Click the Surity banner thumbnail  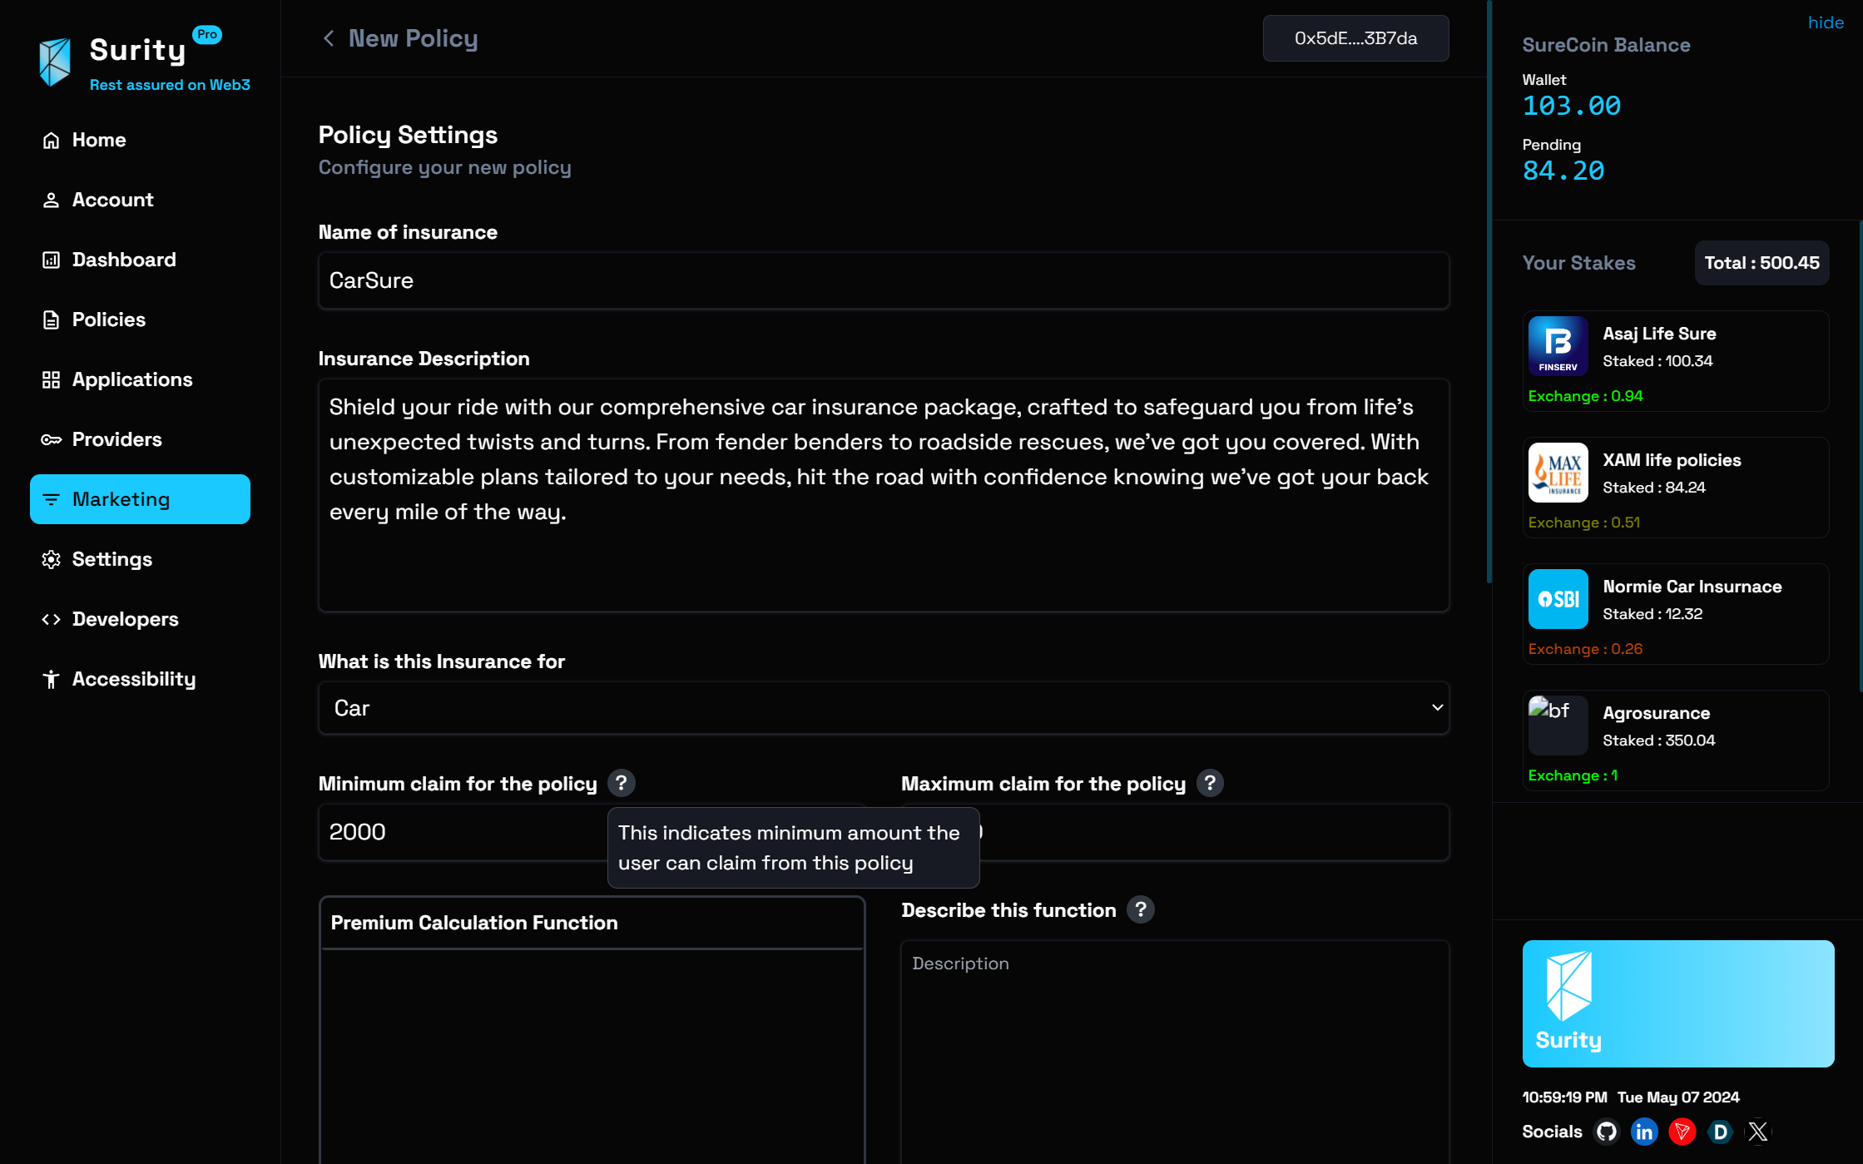pos(1677,1003)
